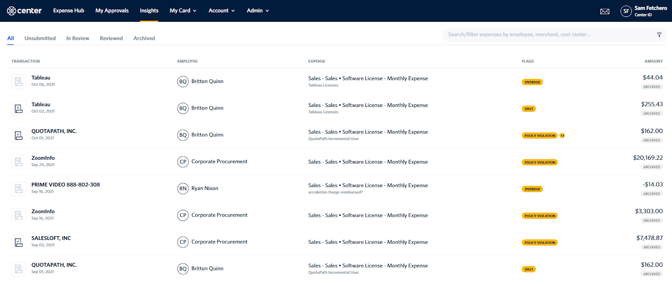This screenshot has height=284, width=672.
Task: Sort by FLAGS column header
Action: click(x=528, y=61)
